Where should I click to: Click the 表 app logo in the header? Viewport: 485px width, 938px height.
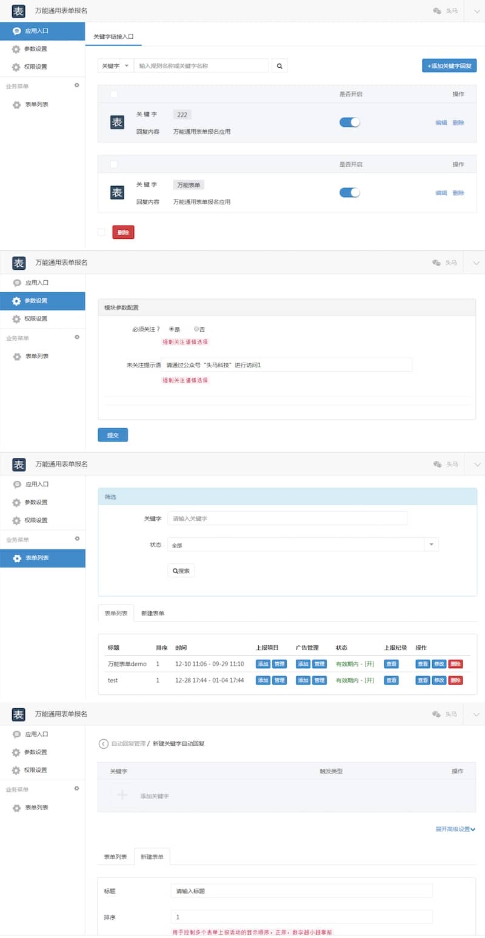[19, 11]
